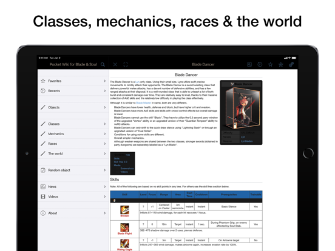Click the Blade Dancer character image
Viewport: 335px width, 251px height.
241,108
